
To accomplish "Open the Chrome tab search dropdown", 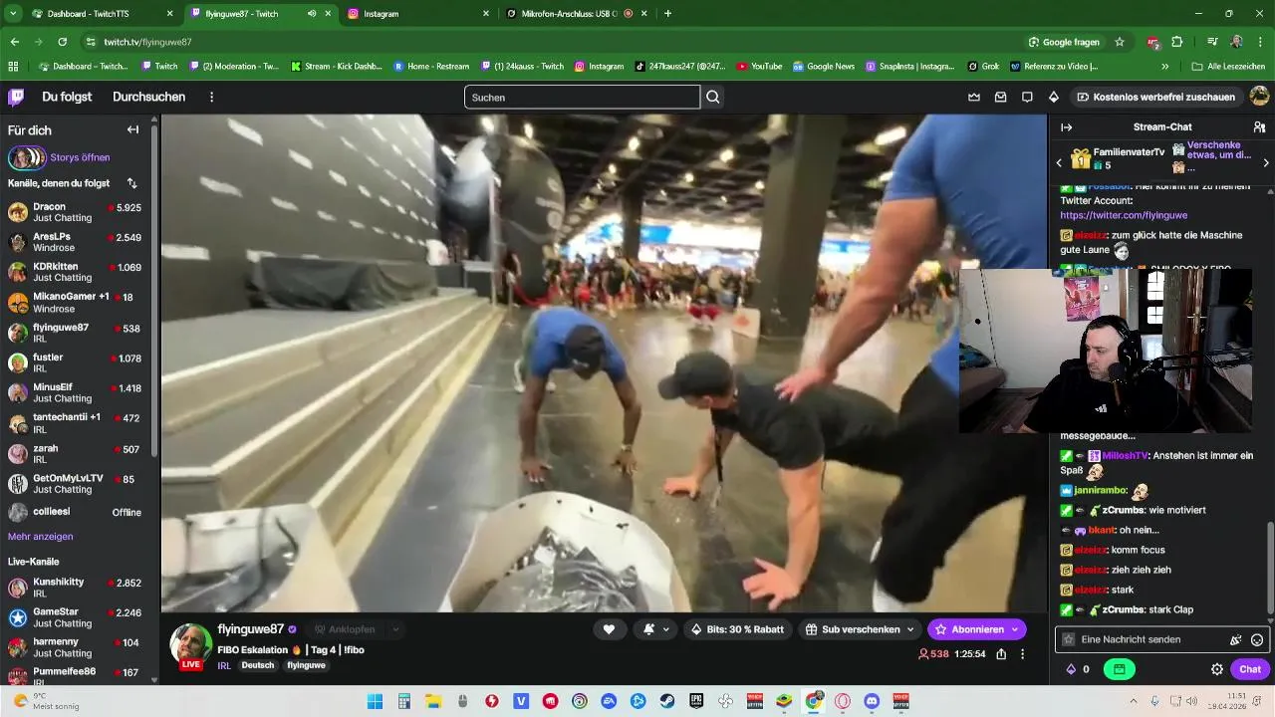I will (x=13, y=14).
